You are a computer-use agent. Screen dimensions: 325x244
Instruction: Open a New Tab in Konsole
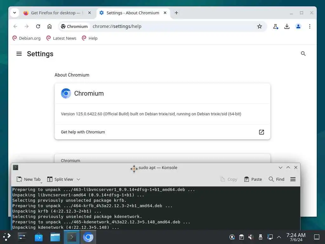click(x=28, y=179)
